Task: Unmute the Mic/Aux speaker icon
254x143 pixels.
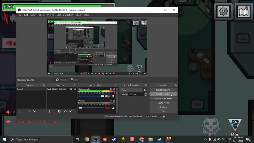Action: tap(108, 108)
